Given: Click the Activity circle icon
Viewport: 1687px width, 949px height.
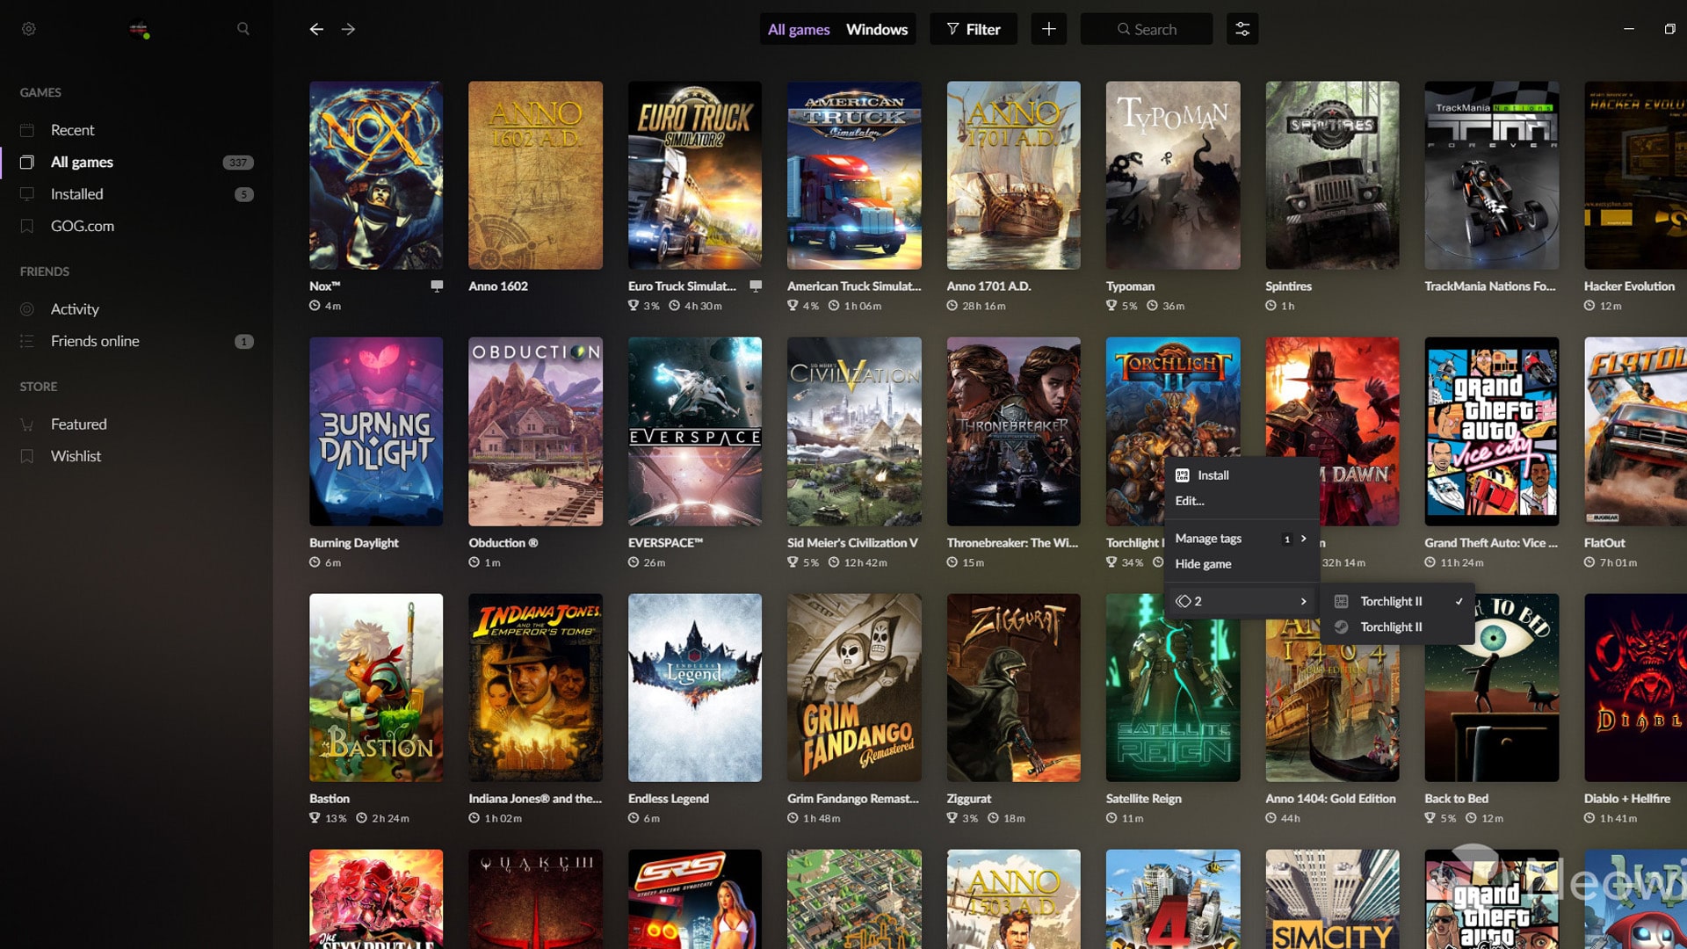Looking at the screenshot, I should [x=27, y=309].
